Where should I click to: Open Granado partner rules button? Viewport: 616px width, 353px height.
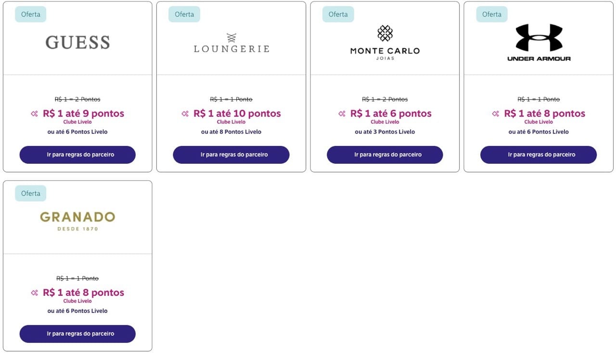coord(77,334)
